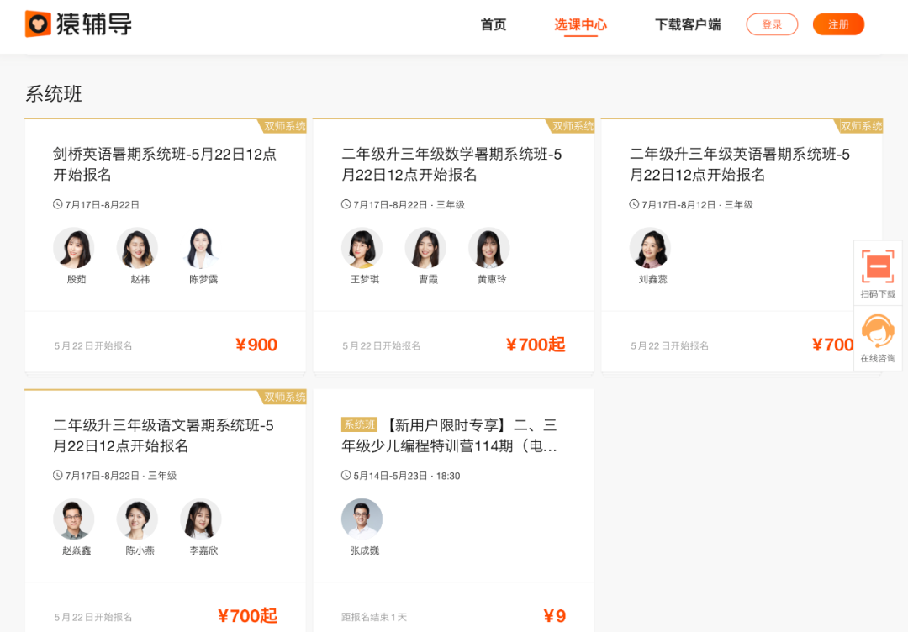Click the 双师系统 badge on the 英语暑期系统班 card

tap(861, 125)
